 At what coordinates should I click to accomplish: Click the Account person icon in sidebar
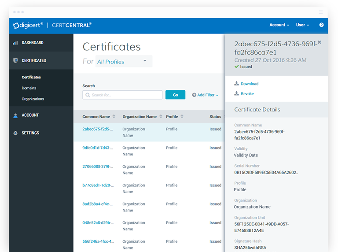coord(15,115)
